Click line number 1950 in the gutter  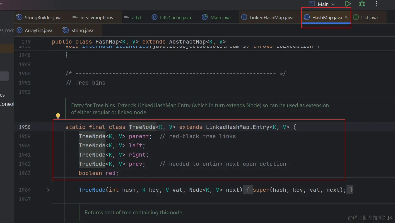[x=25, y=73]
